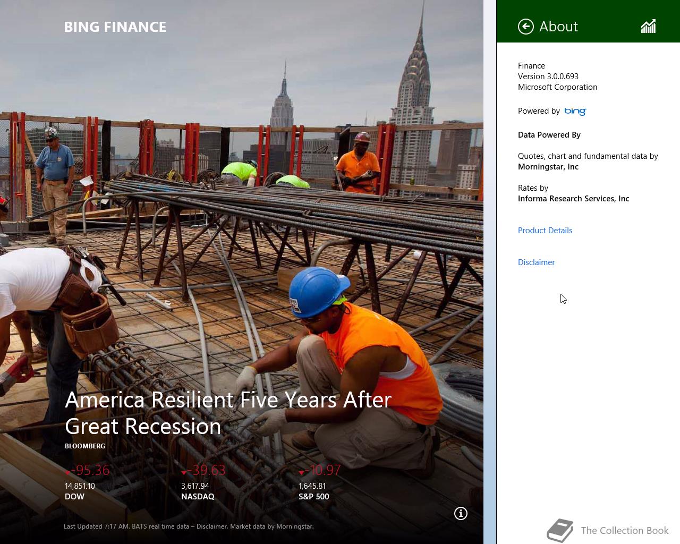Click the -95.36 DOW change value
The height and width of the screenshot is (544, 680).
point(90,470)
